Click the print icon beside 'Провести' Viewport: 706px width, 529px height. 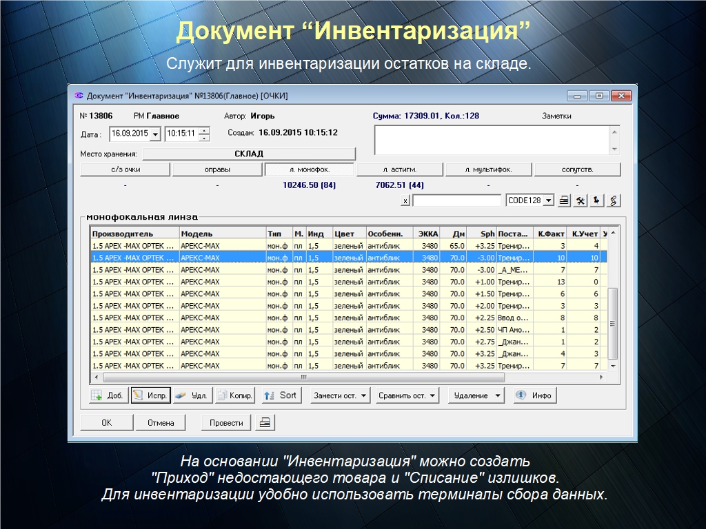pyautogui.click(x=265, y=423)
